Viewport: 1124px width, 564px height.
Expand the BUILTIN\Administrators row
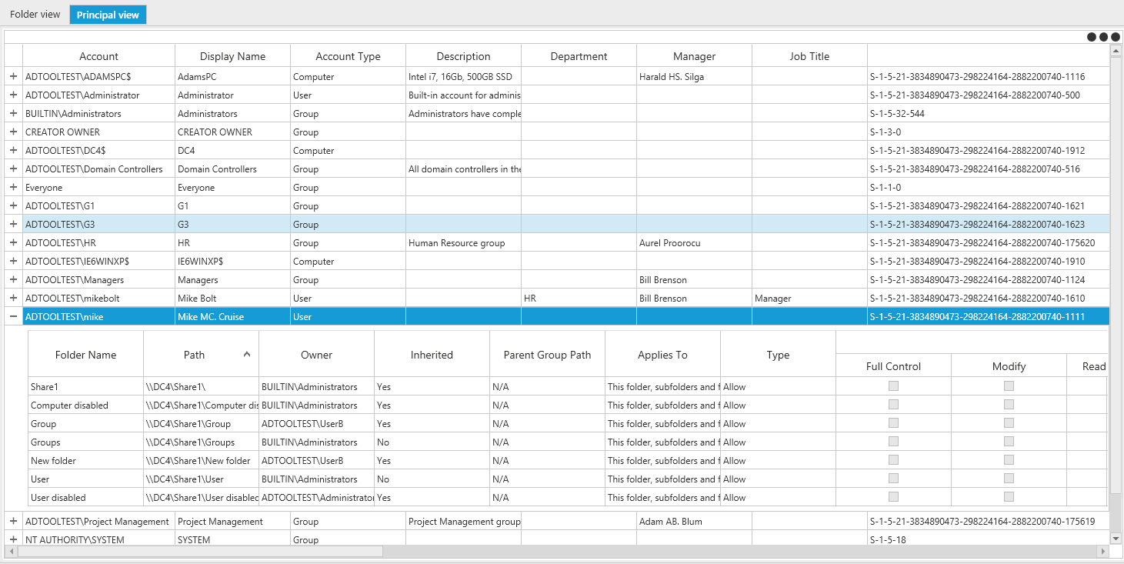pos(13,114)
